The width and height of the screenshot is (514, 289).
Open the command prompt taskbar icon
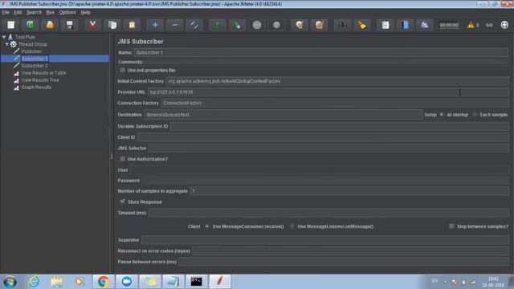pyautogui.click(x=196, y=282)
